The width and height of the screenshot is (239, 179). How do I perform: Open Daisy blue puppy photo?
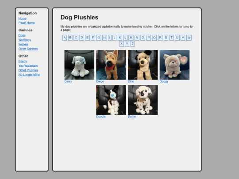[79, 65]
